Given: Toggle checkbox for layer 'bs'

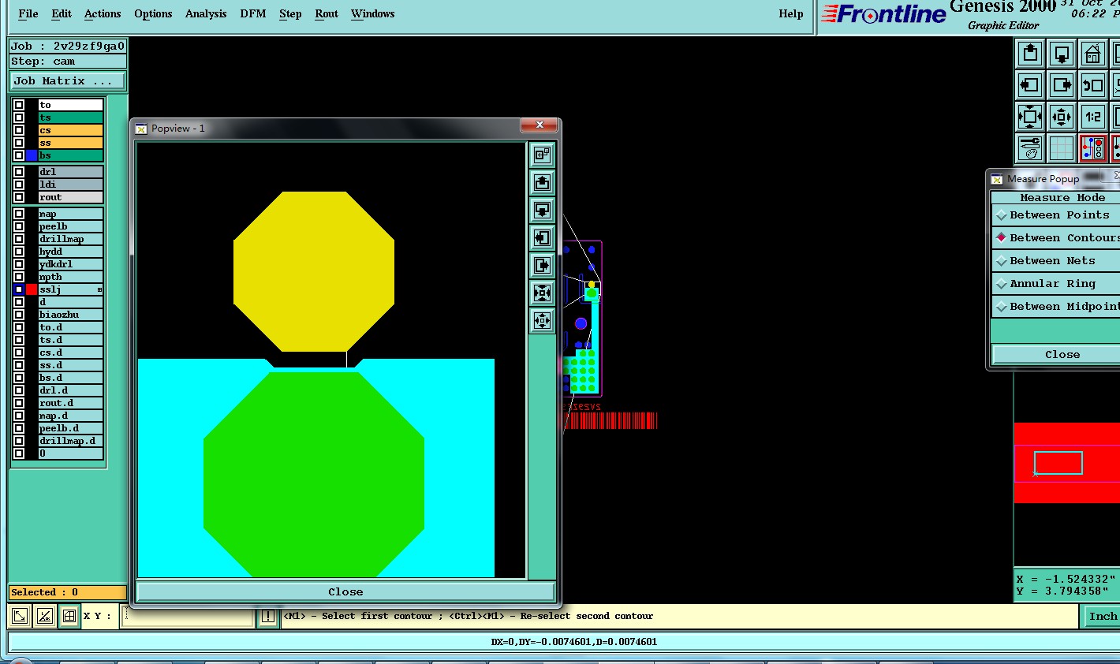Looking at the screenshot, I should [x=19, y=155].
